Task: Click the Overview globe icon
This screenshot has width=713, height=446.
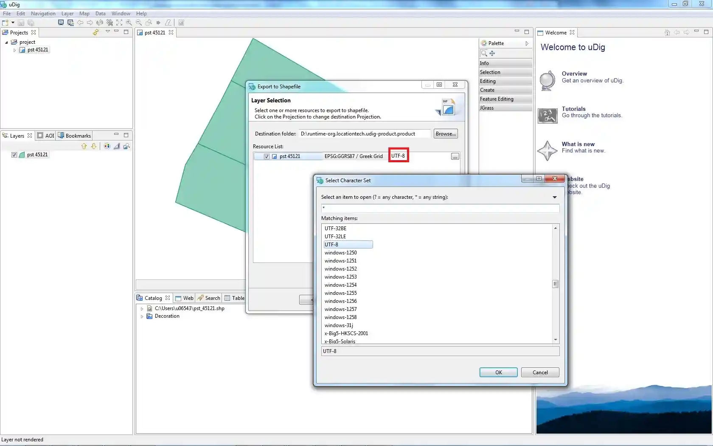Action: coord(547,80)
